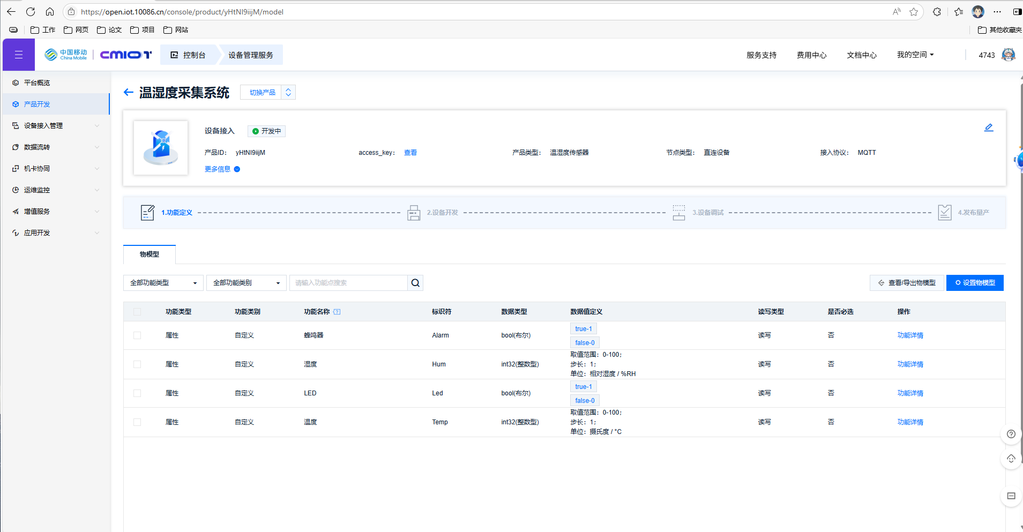Click the user avatar icon beside 4743

1008,55
